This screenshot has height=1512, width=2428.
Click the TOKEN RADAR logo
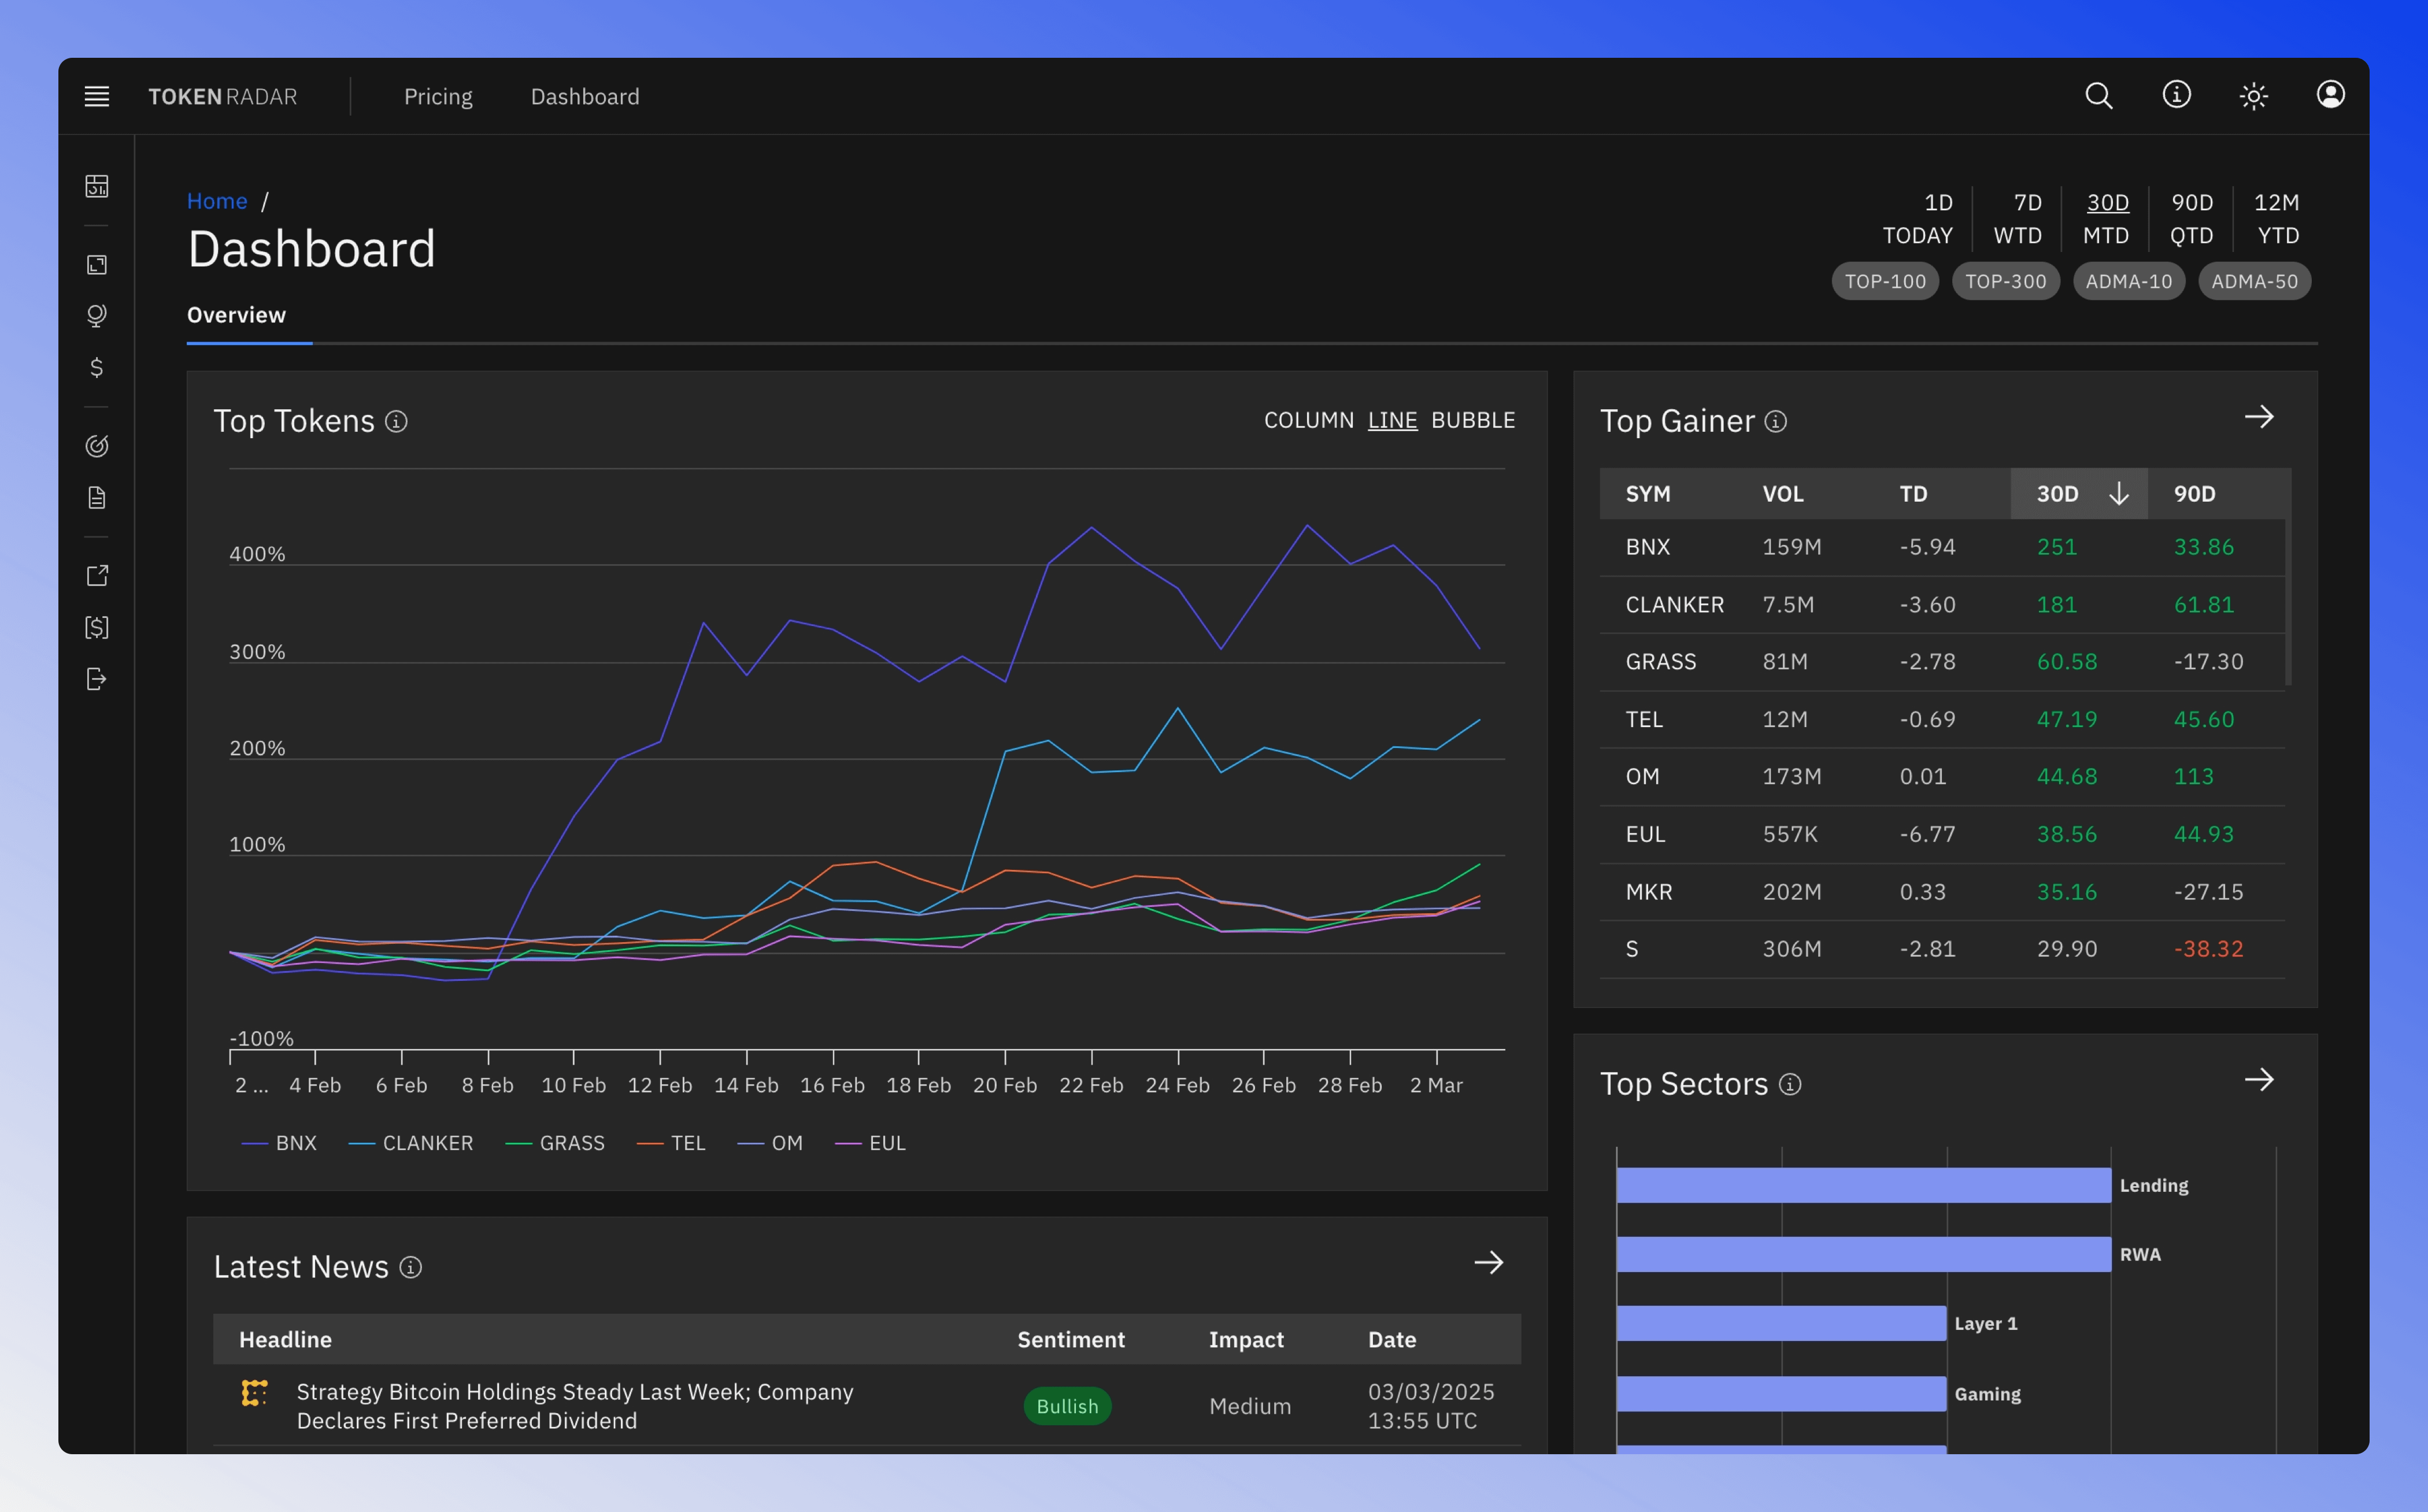(222, 97)
